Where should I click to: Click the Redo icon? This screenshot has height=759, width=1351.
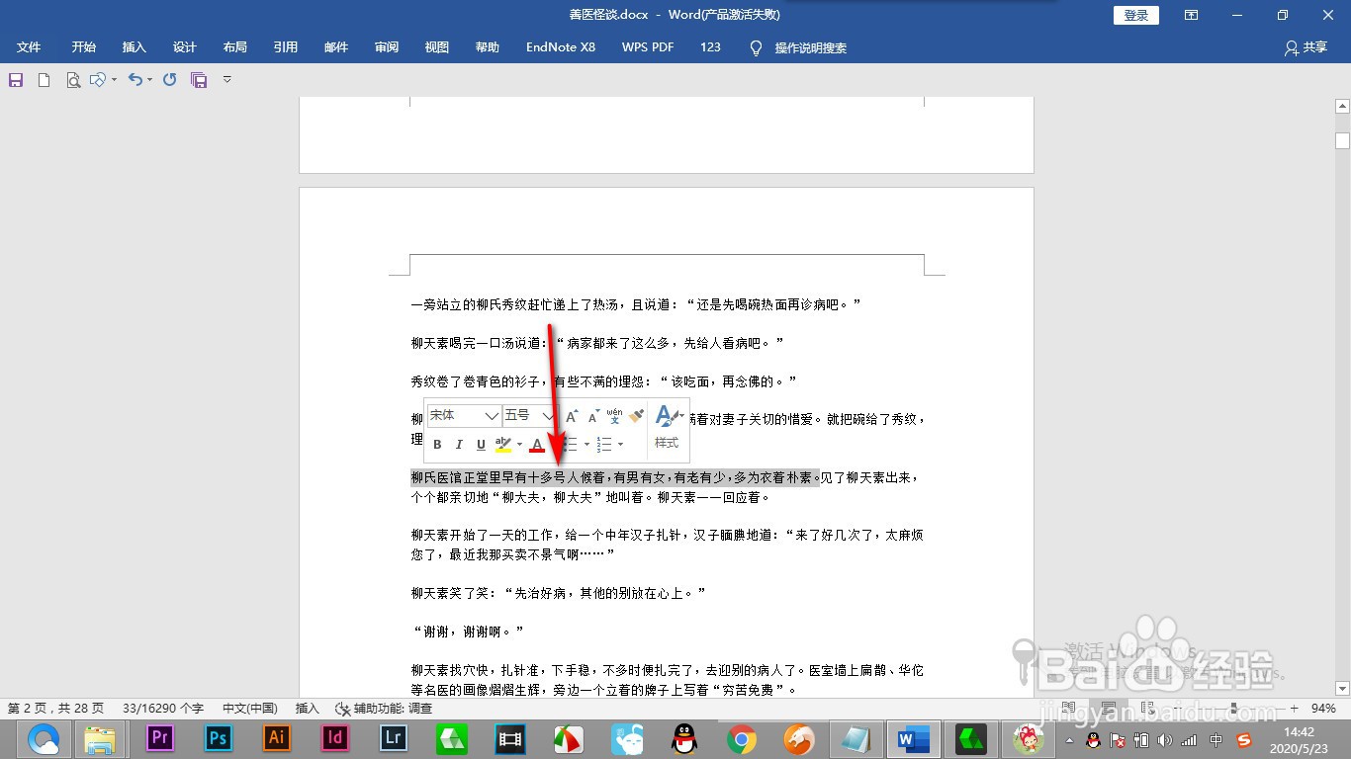coord(168,79)
